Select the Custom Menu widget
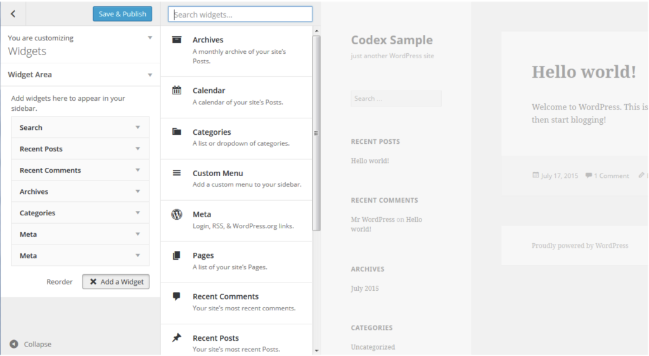 point(237,180)
